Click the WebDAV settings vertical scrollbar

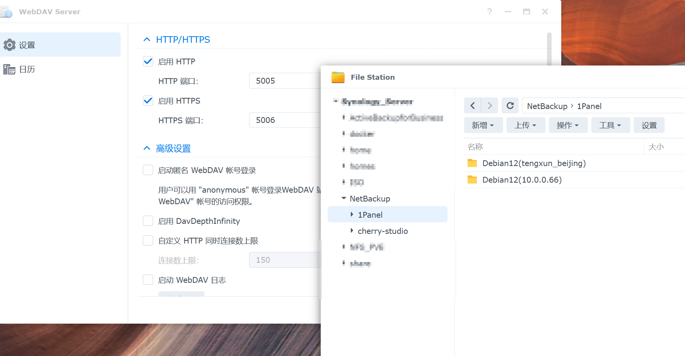pos(549,49)
